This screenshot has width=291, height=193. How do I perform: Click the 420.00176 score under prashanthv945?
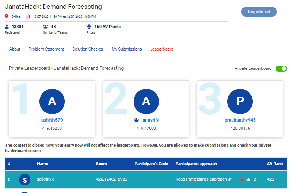240,128
